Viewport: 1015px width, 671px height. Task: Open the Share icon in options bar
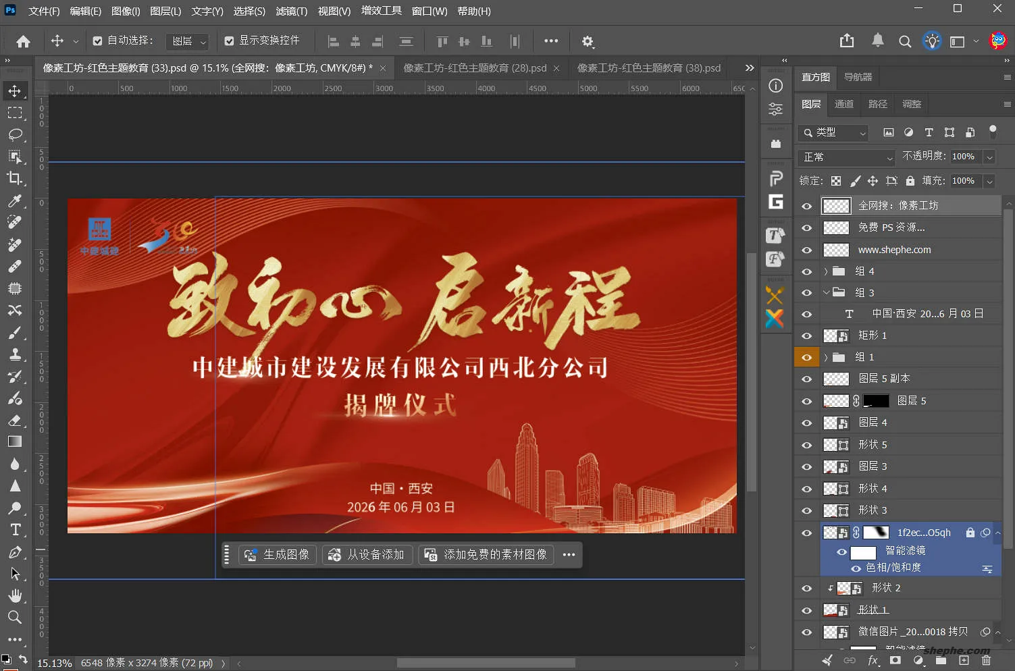[847, 41]
